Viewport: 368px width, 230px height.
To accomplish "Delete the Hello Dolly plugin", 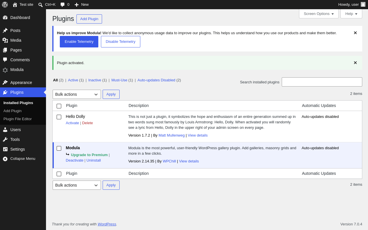I will [87, 123].
